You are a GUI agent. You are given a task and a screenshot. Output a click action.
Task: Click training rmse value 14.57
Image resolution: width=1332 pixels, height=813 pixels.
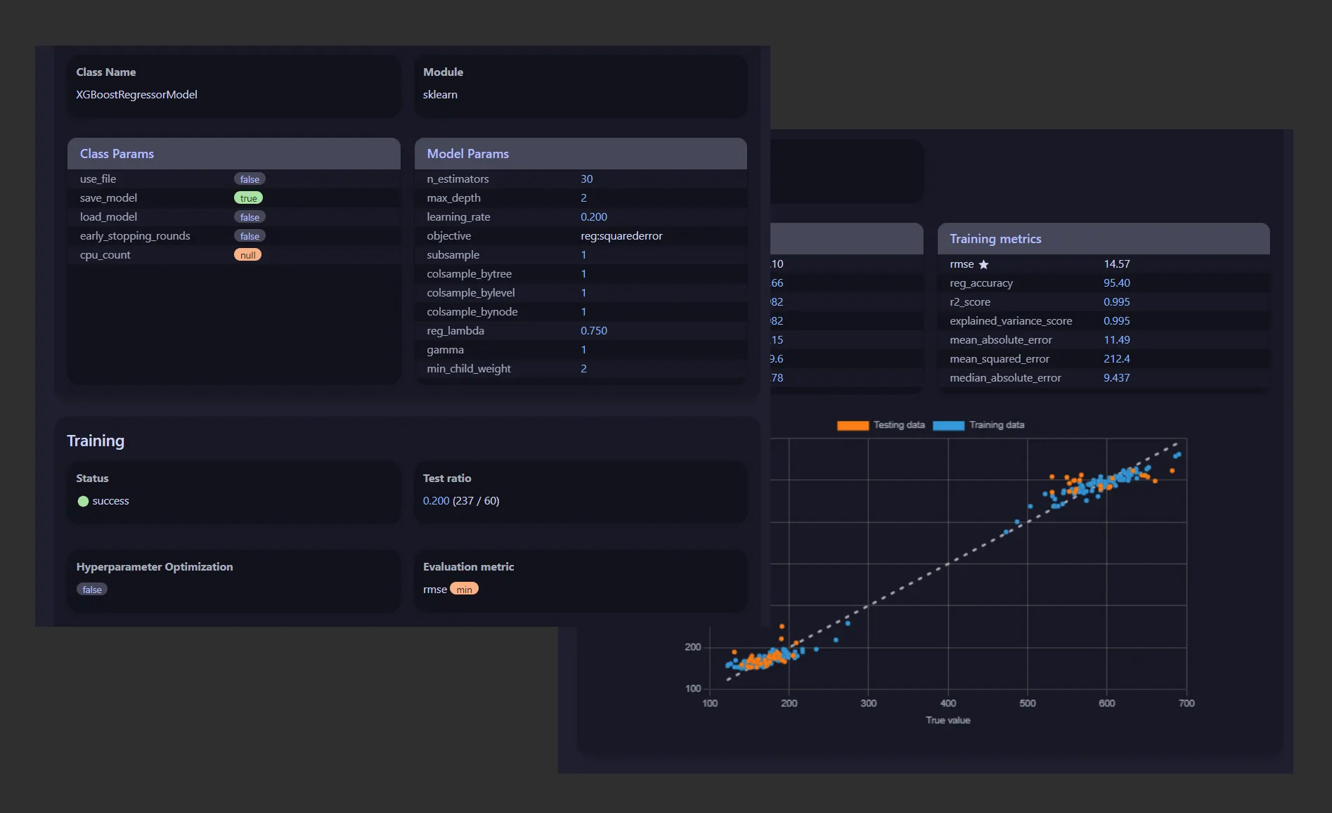[x=1117, y=264]
